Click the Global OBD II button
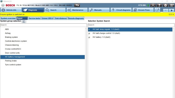The width and height of the screenshot is (175, 98). click(x=47, y=18)
